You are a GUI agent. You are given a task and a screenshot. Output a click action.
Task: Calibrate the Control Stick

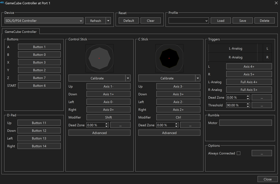point(97,78)
